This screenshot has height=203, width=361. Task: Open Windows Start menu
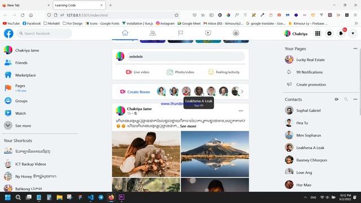point(7,197)
